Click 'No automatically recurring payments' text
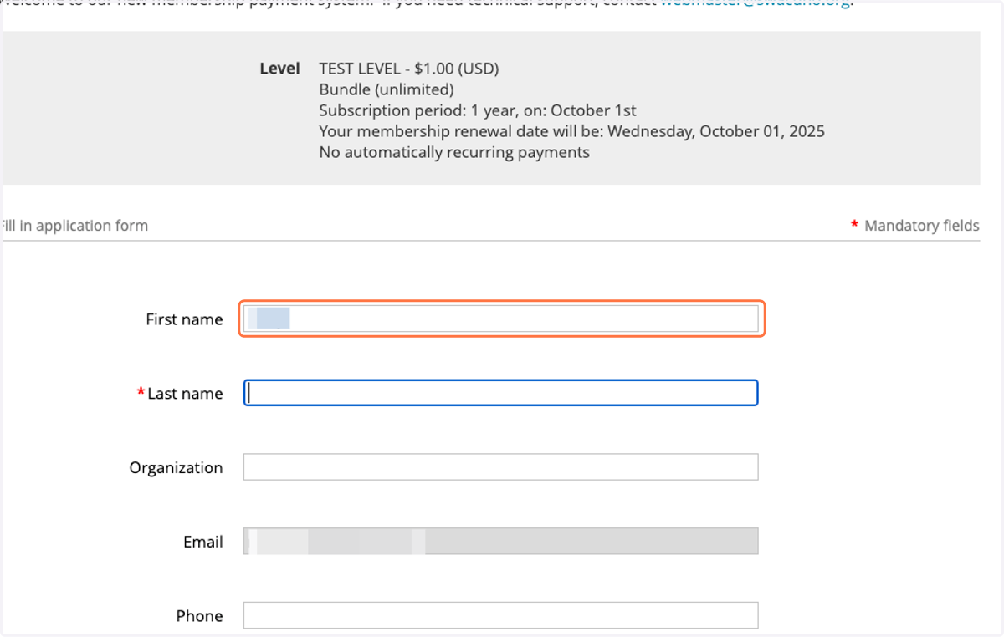The image size is (1004, 637). coord(454,152)
